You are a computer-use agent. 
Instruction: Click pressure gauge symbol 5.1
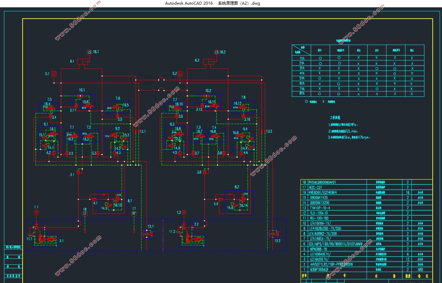[55, 73]
